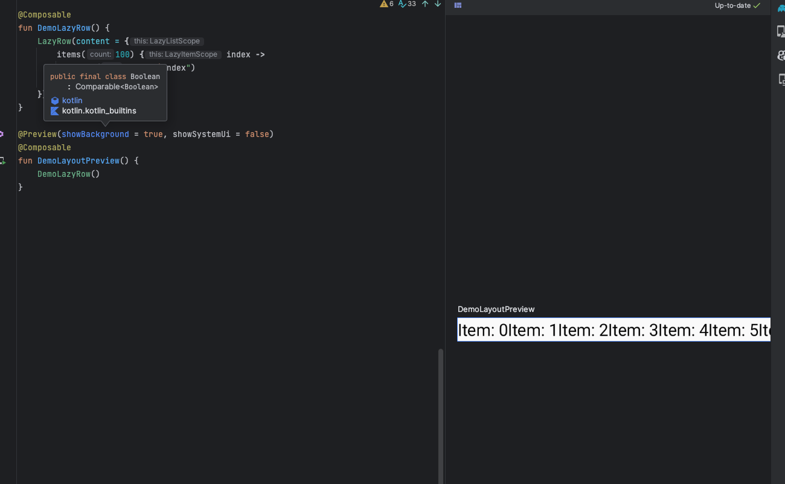Click the kotlin package link in tooltip
This screenshot has height=484, width=785.
(x=72, y=101)
